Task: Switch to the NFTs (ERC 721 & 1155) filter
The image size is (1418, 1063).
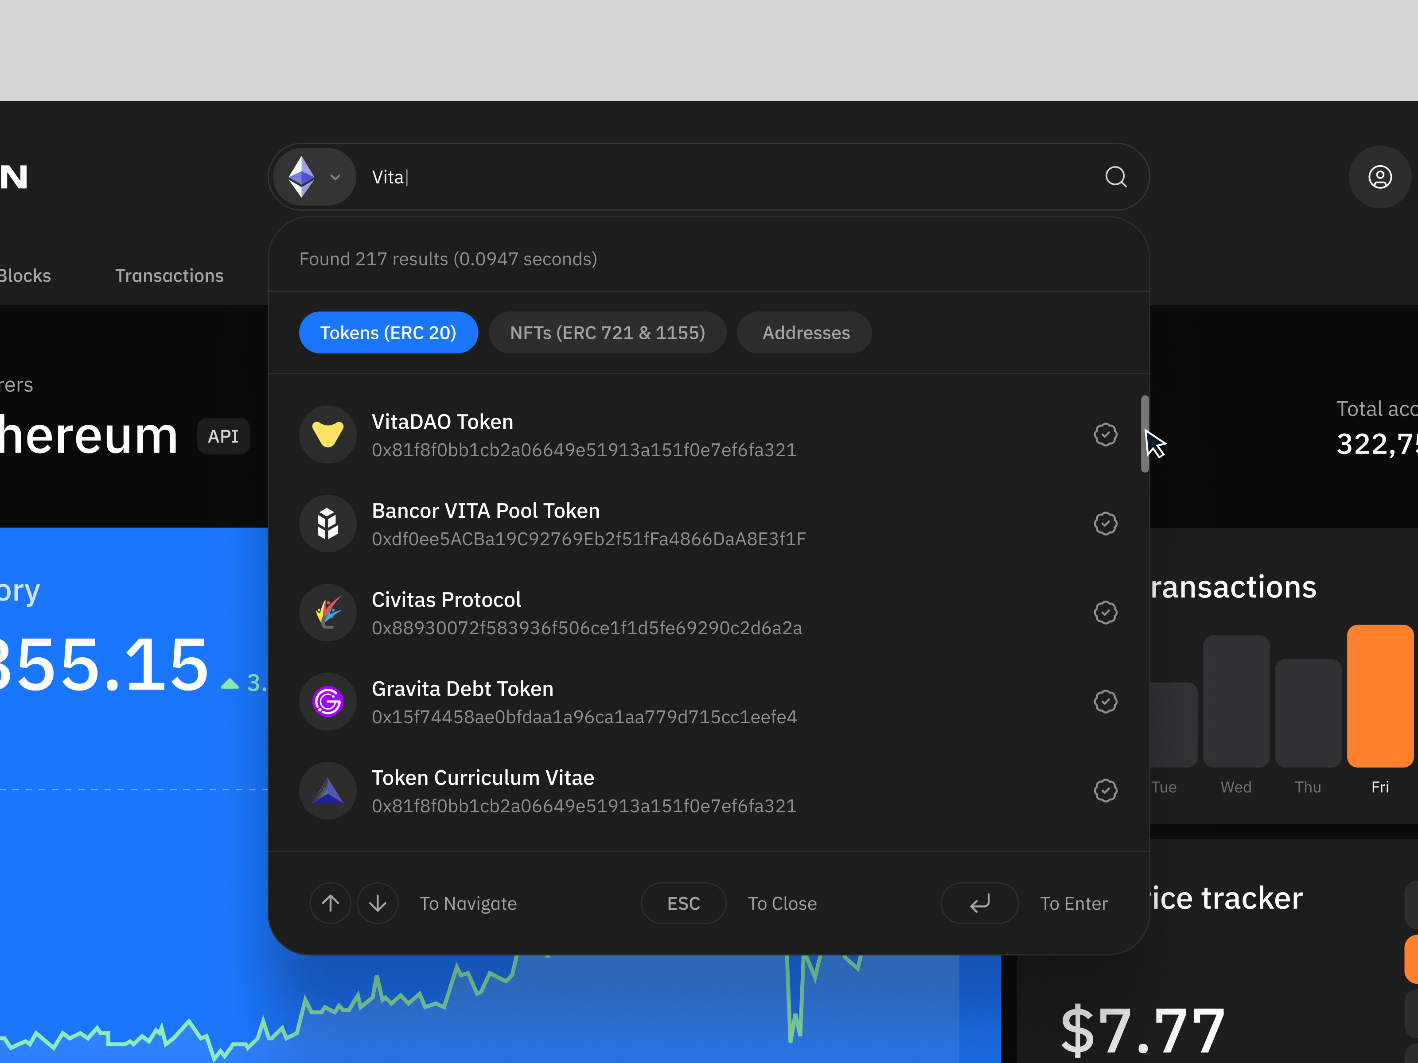Action: 607,333
